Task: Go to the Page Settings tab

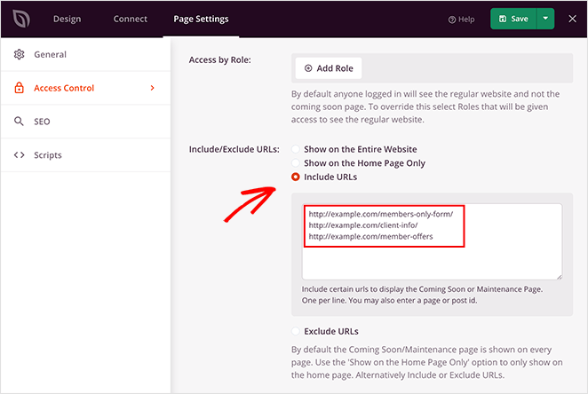Action: click(200, 19)
